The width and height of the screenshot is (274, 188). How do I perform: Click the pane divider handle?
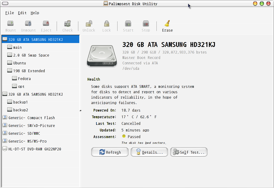[x=80, y=111]
